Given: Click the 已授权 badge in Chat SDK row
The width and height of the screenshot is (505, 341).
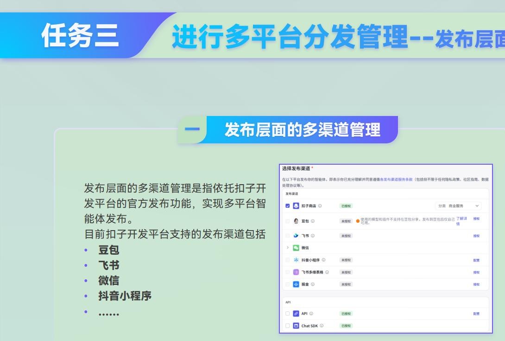Looking at the screenshot, I should click(x=346, y=326).
